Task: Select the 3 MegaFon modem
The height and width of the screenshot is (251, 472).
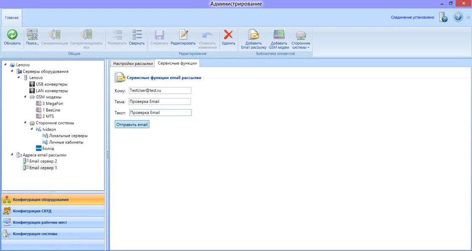Action: pos(53,103)
